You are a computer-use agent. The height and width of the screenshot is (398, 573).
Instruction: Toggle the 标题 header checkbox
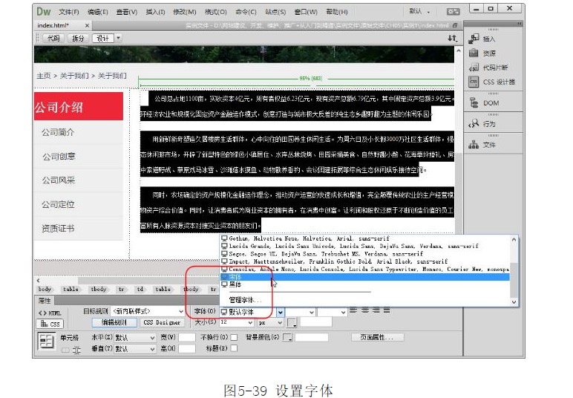click(x=234, y=348)
